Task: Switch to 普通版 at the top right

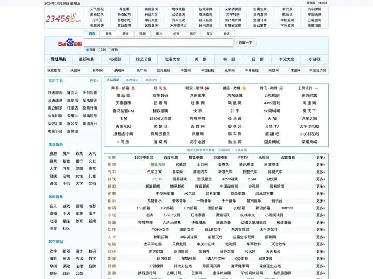Action: pyautogui.click(x=311, y=3)
